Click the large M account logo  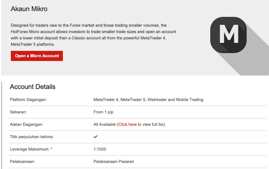(229, 34)
